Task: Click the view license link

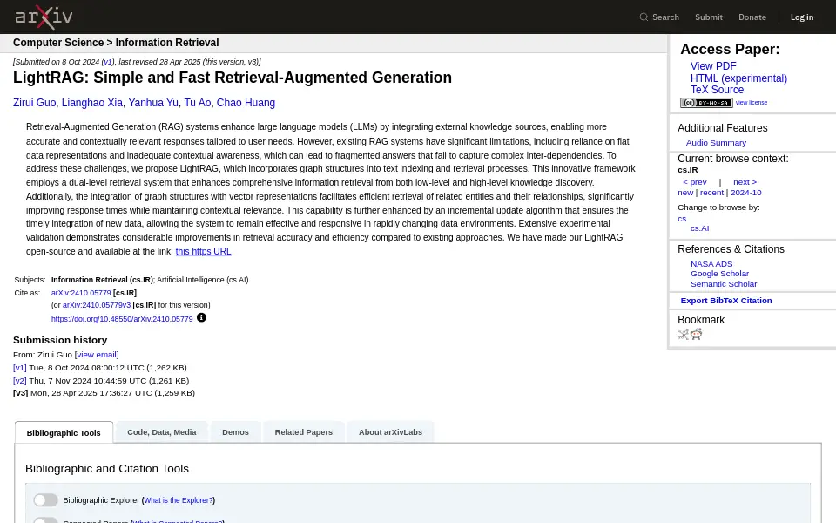Action: click(x=752, y=103)
